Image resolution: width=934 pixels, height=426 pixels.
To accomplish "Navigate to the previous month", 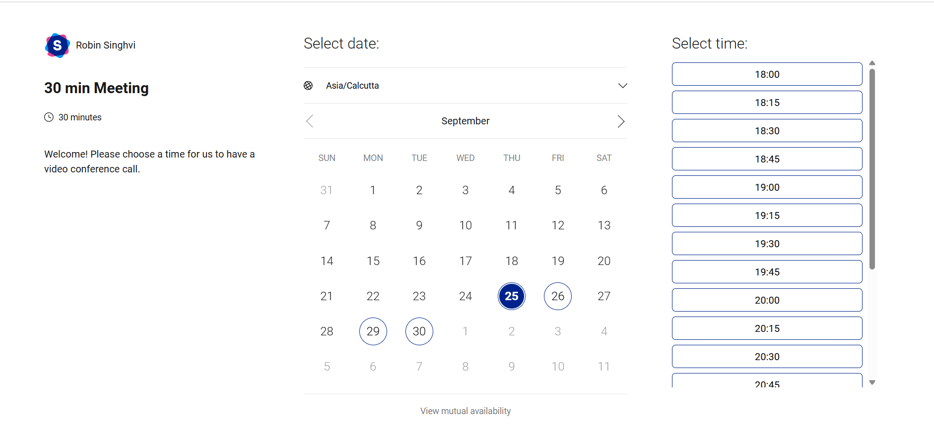I will pyautogui.click(x=309, y=121).
